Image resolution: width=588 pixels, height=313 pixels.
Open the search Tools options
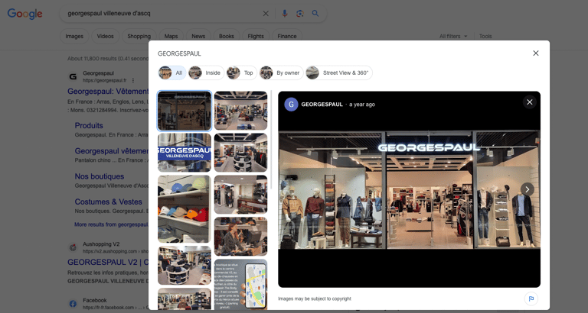(485, 37)
